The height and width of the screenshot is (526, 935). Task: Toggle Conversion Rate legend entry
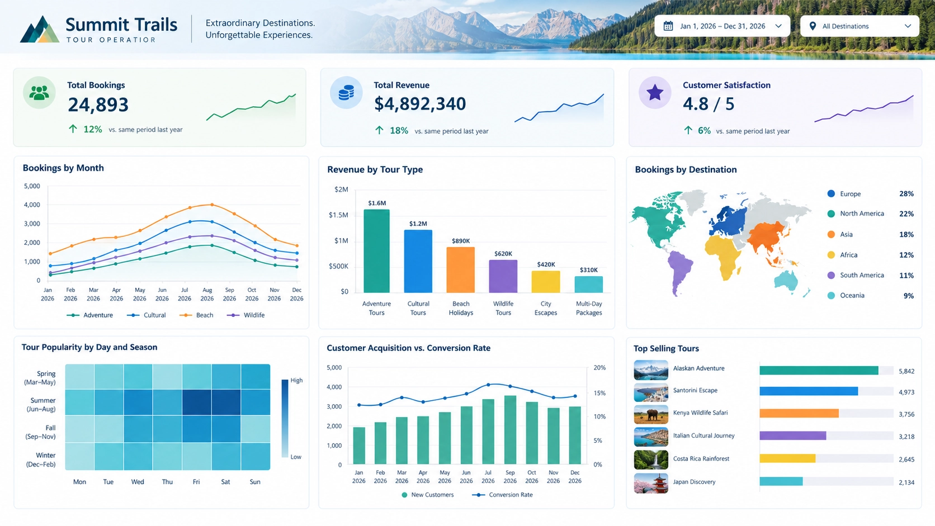click(x=502, y=495)
